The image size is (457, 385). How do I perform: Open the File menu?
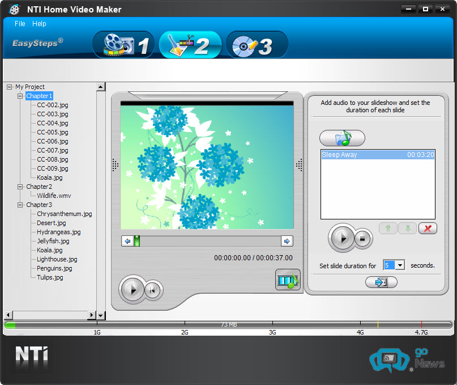20,24
